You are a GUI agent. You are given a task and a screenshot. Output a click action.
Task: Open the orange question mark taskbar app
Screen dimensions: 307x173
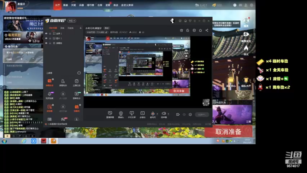[53, 141]
